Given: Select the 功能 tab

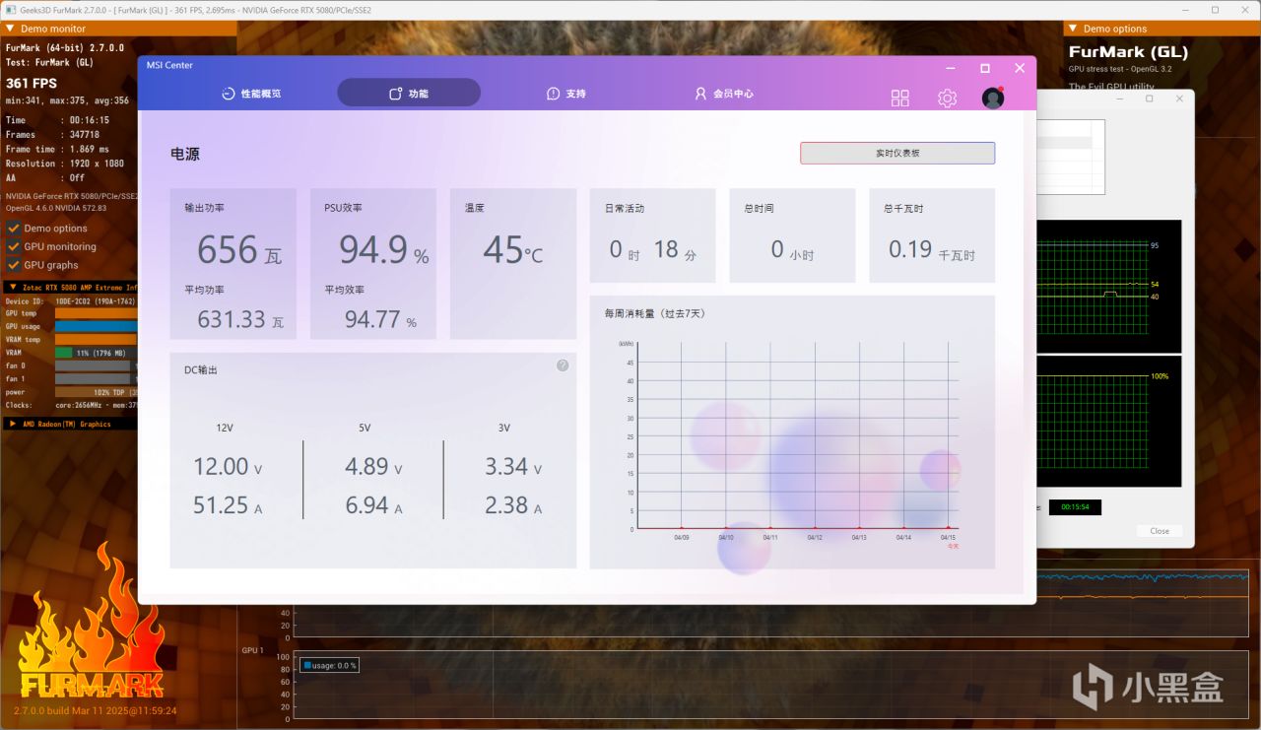Looking at the screenshot, I should (x=409, y=94).
